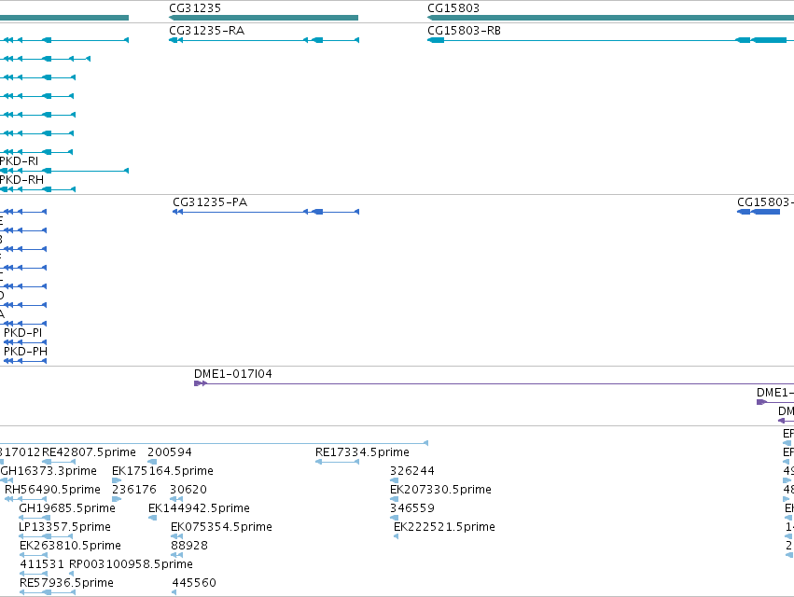This screenshot has height=597, width=794.
Task: Select the PKD-PI protein label
Action: pyautogui.click(x=22, y=333)
